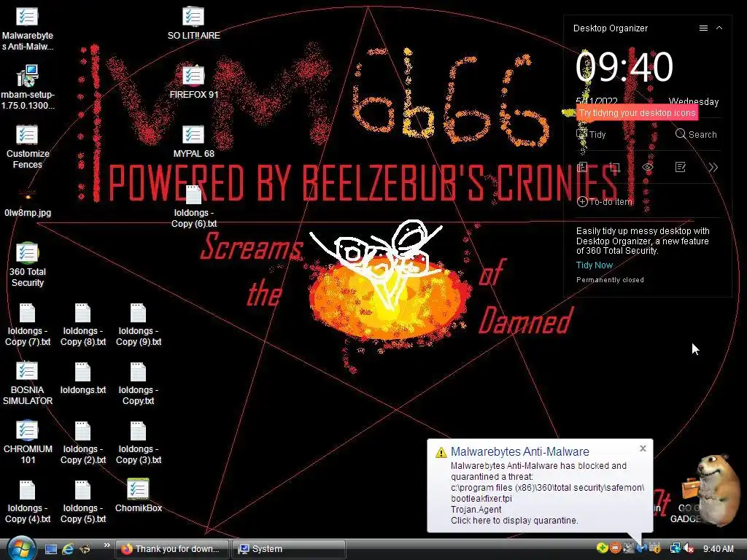Click the 'Try tidying your desktop icons' tooltip
747x560 pixels.
pos(638,113)
